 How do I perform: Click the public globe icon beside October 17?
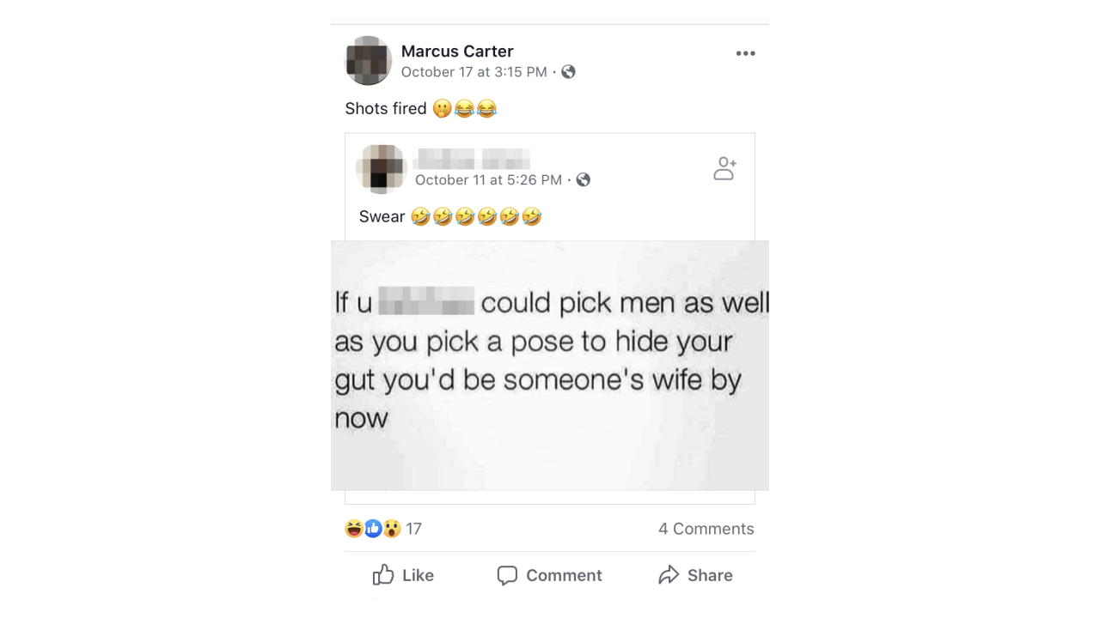click(x=568, y=72)
